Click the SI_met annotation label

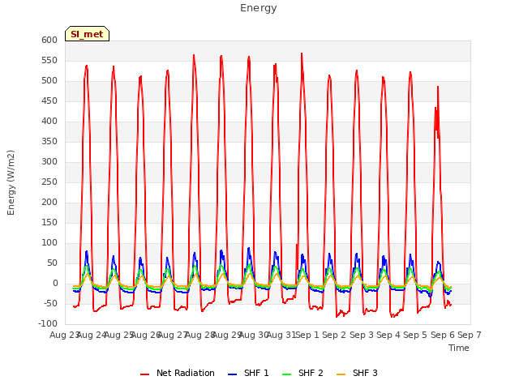pos(87,34)
